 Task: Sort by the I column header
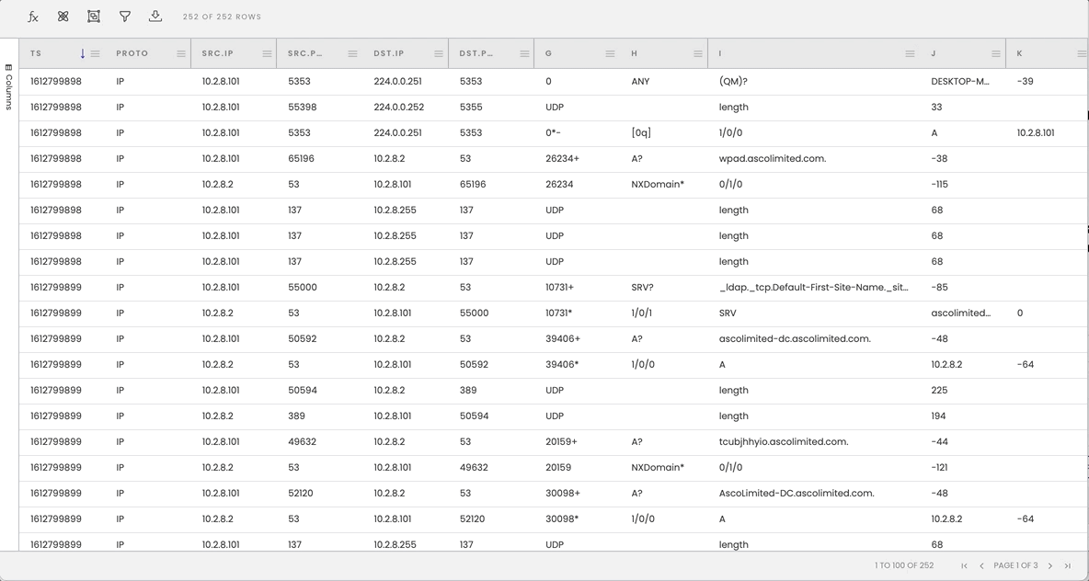point(720,53)
